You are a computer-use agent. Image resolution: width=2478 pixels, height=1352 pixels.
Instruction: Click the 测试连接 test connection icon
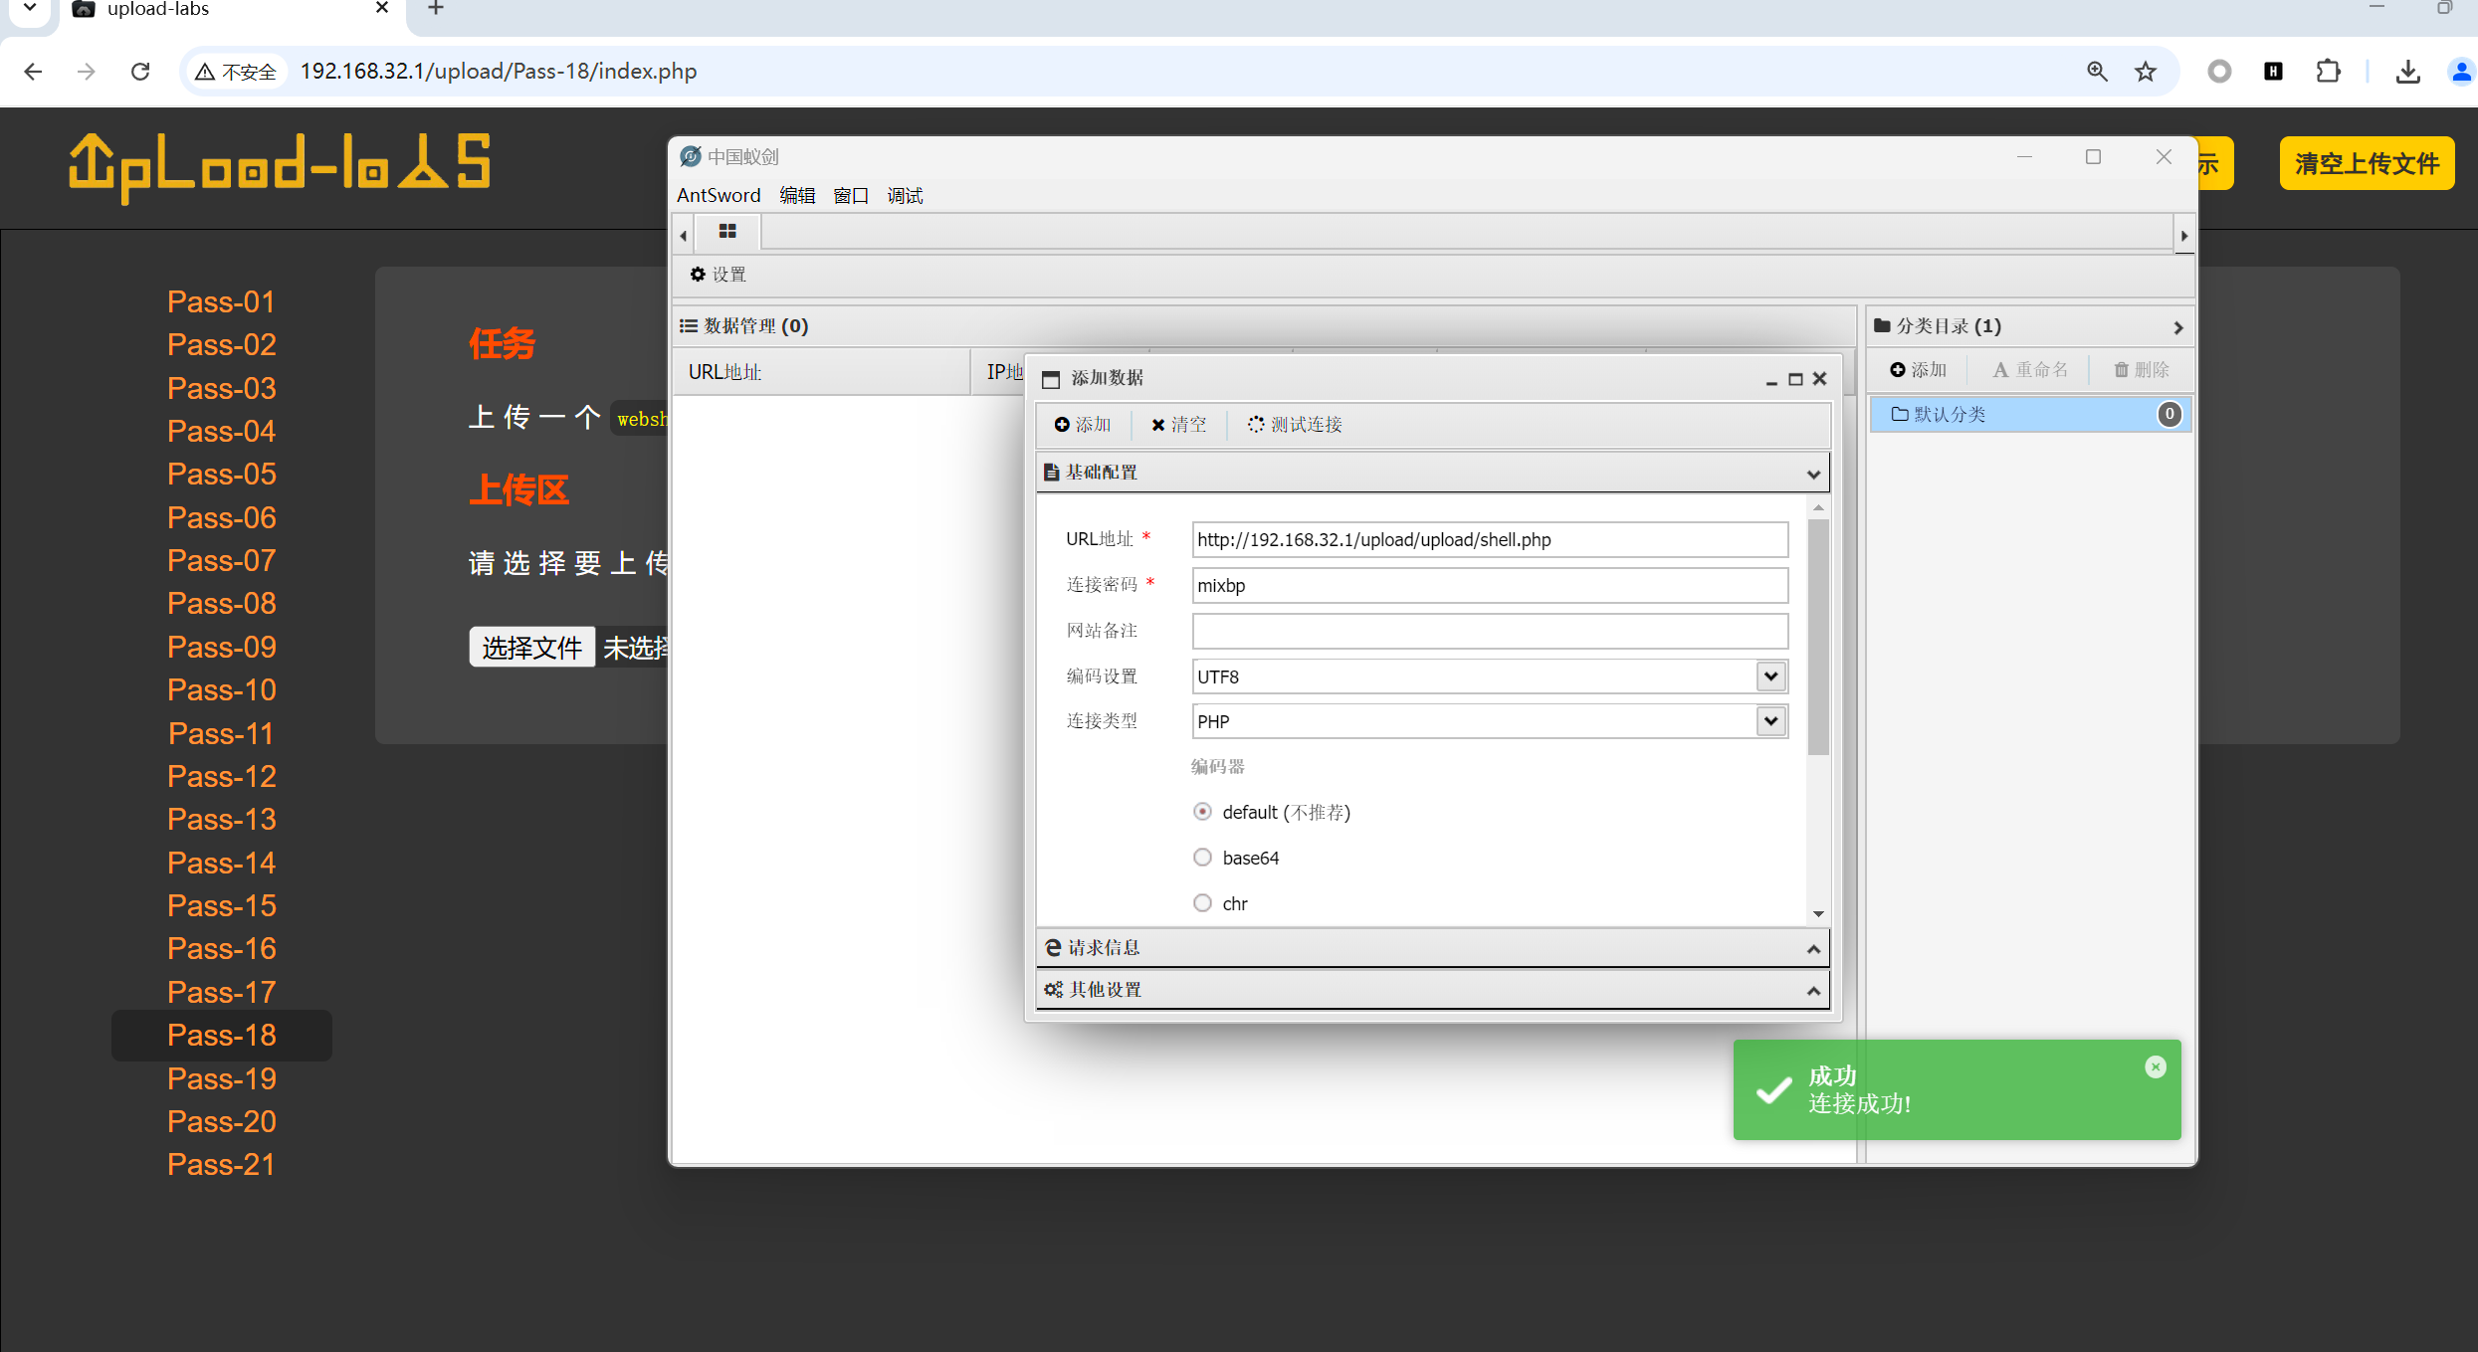(1256, 425)
